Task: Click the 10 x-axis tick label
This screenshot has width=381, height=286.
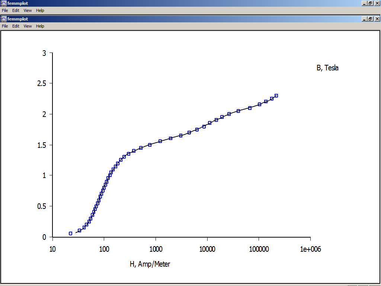Action: 52,249
